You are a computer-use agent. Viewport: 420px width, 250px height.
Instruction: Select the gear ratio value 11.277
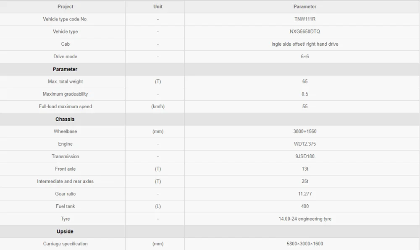[304, 194]
